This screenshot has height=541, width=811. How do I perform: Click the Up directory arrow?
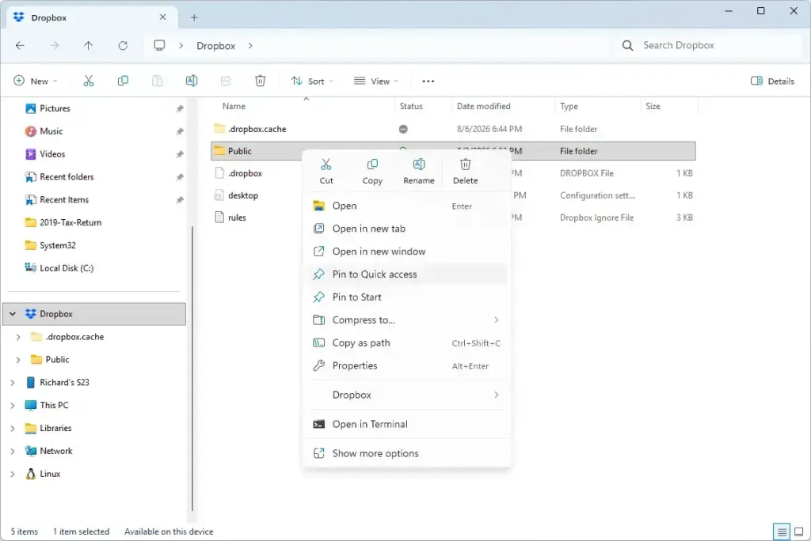89,45
